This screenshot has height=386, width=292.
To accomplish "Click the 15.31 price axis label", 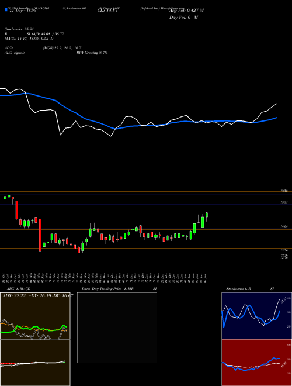I will point(284,202).
